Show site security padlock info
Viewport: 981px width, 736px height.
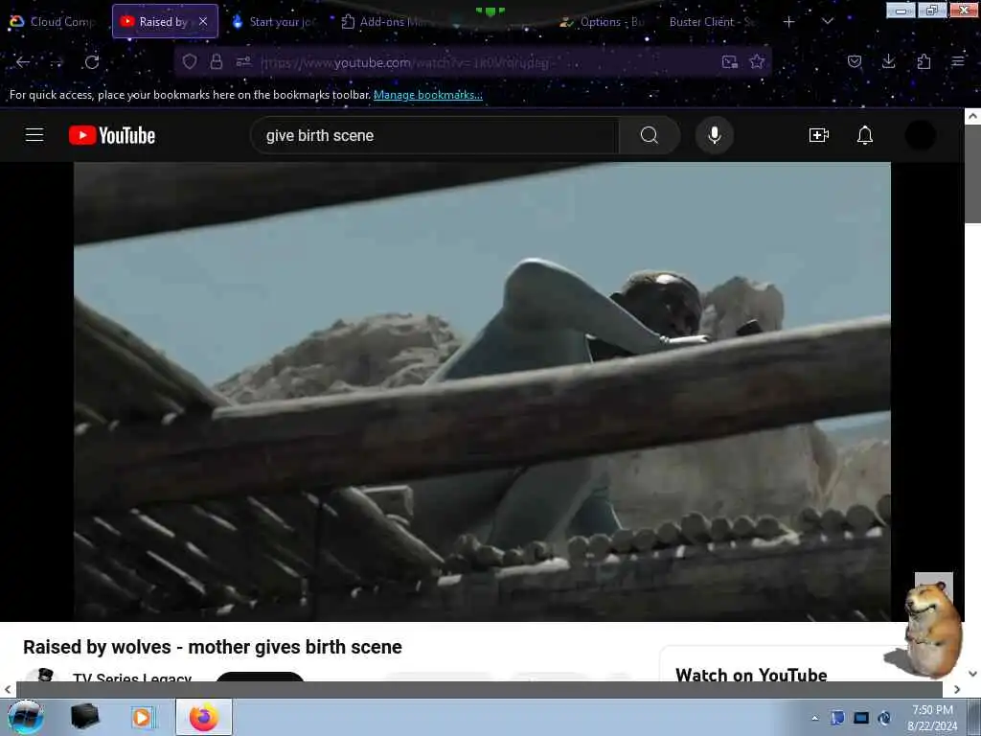[217, 61]
